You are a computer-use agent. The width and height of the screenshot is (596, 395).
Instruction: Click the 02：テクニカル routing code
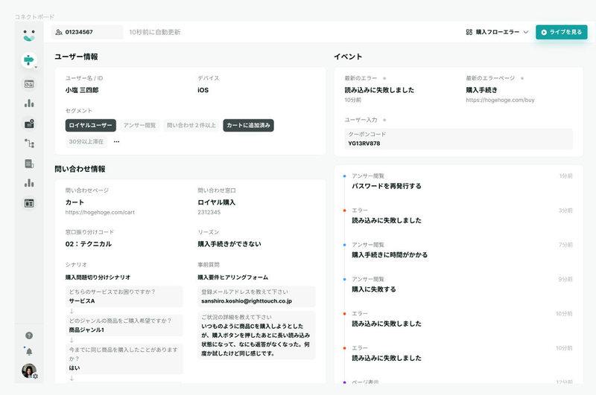click(88, 244)
